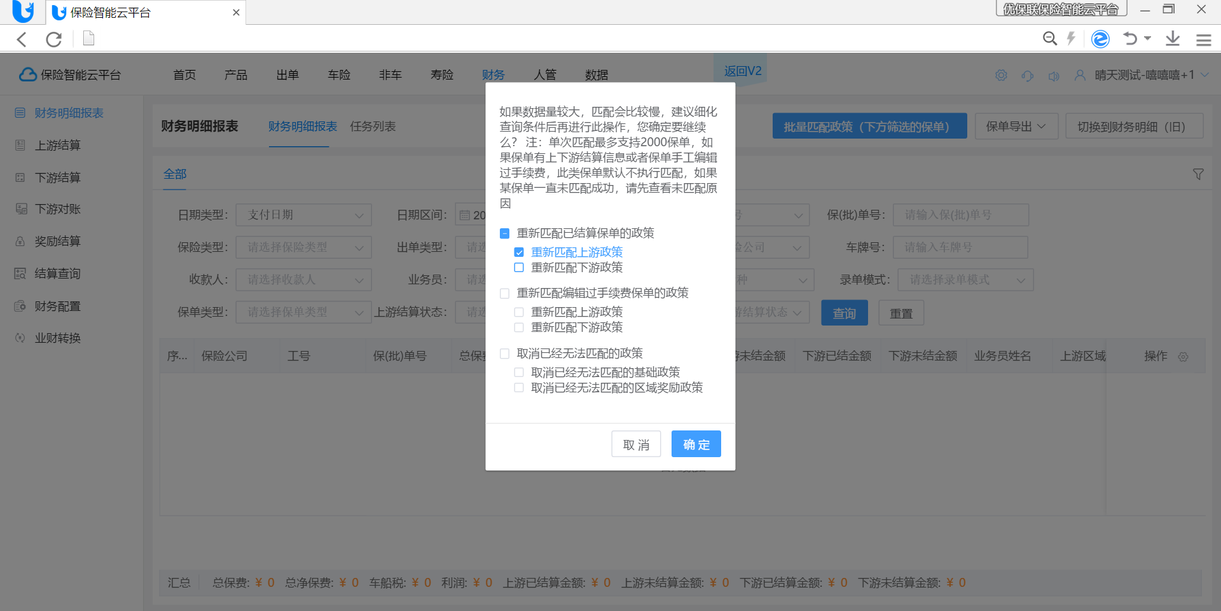Reload the page with the refresh icon

(x=54, y=39)
